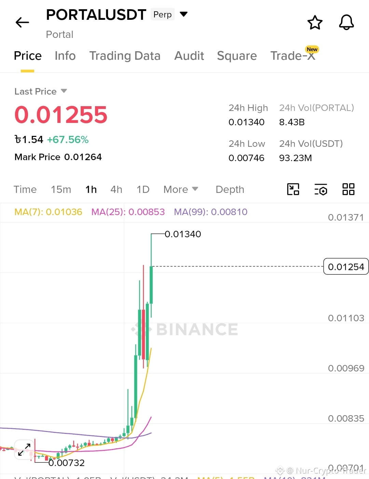
Task: Click the 24h High value 0.01340
Action: pyautogui.click(x=246, y=122)
